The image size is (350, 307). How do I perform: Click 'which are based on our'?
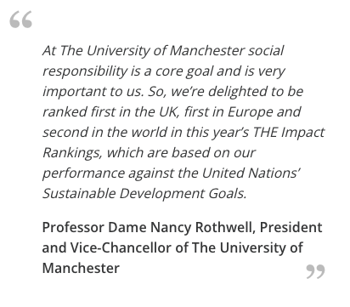tap(181, 152)
